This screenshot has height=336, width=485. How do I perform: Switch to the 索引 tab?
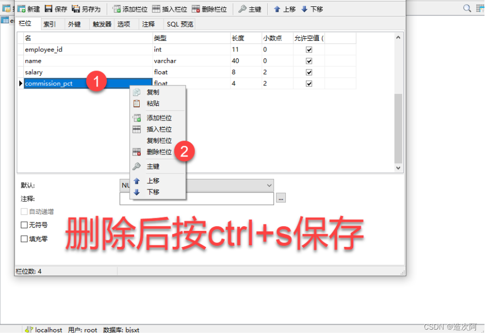pyautogui.click(x=50, y=23)
